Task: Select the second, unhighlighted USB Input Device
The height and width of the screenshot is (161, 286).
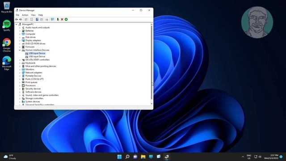Action: coord(37,57)
